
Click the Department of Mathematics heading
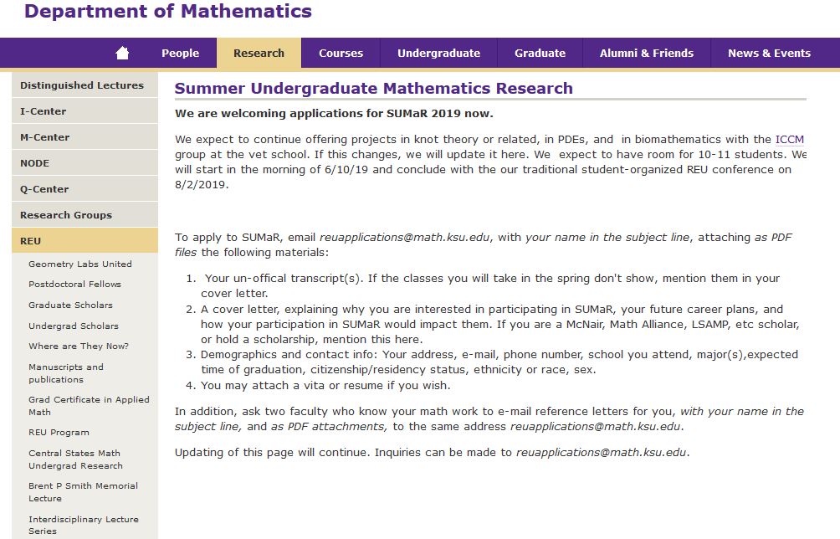tap(168, 12)
